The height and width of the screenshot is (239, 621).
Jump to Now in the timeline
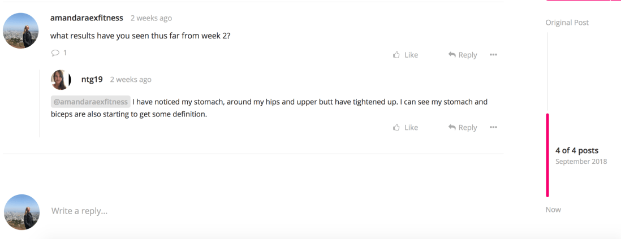[x=553, y=210]
